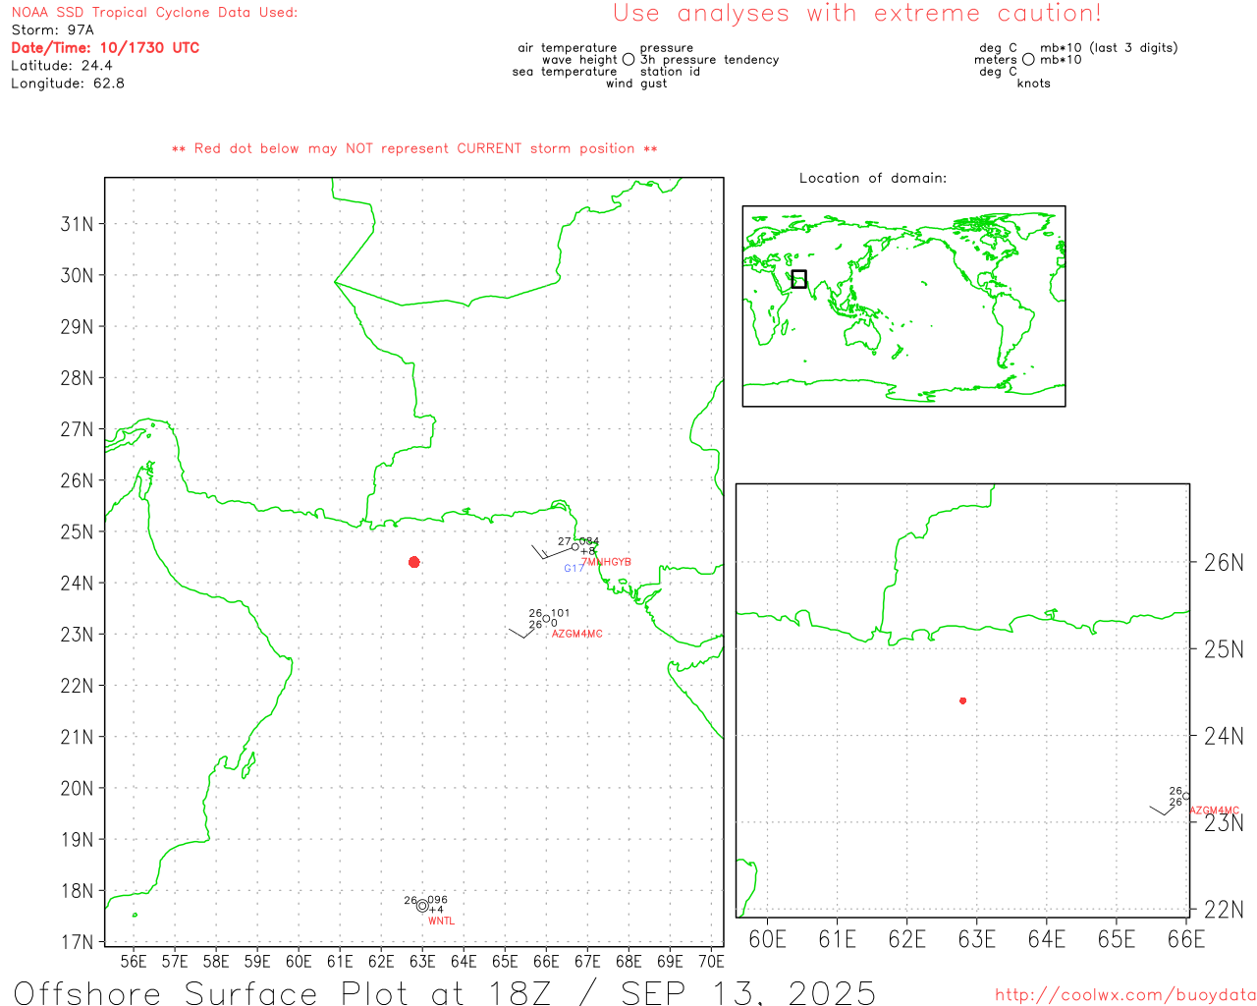Click the 'Longitude: 62.8' text

pos(68,84)
